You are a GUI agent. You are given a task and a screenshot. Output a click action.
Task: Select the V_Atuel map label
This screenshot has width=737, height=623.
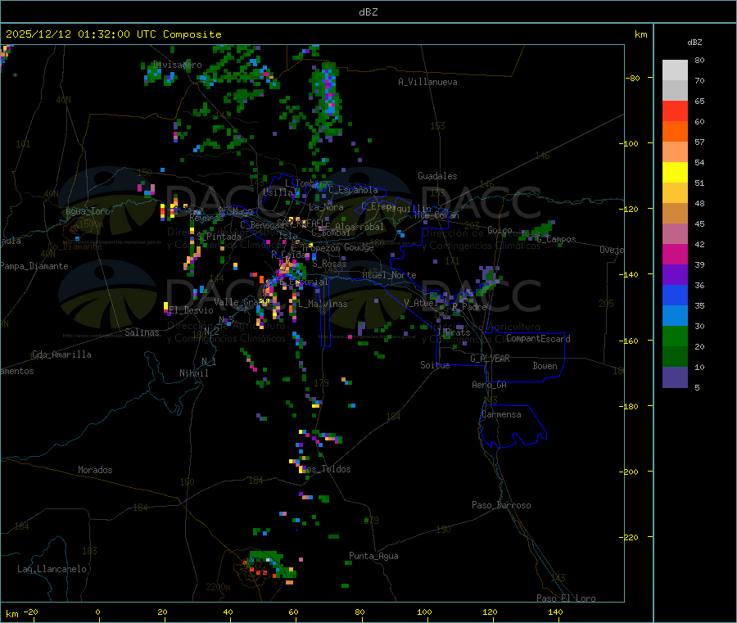[x=421, y=303]
